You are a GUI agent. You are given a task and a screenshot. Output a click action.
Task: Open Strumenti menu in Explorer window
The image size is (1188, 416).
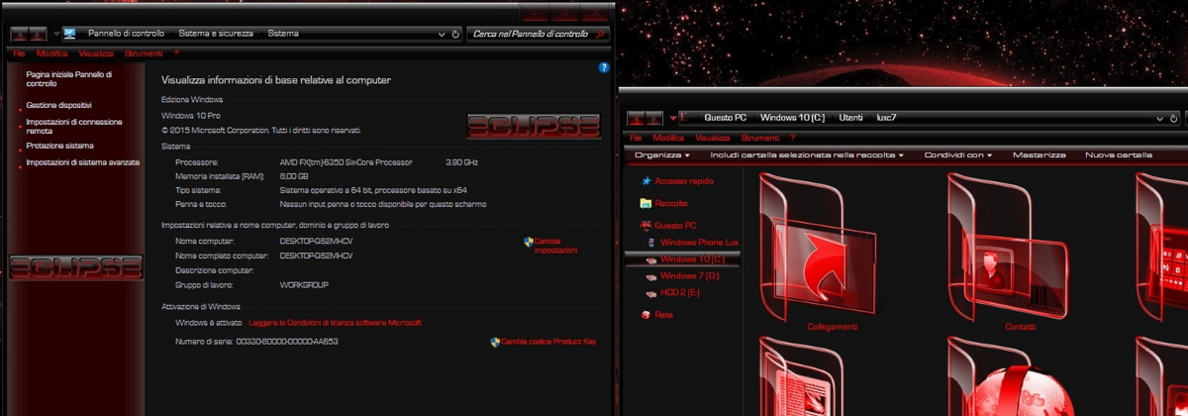click(x=760, y=139)
